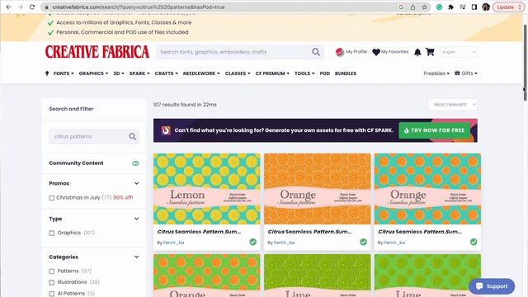
Task: Open the CRAFTS menu
Action: click(x=167, y=73)
